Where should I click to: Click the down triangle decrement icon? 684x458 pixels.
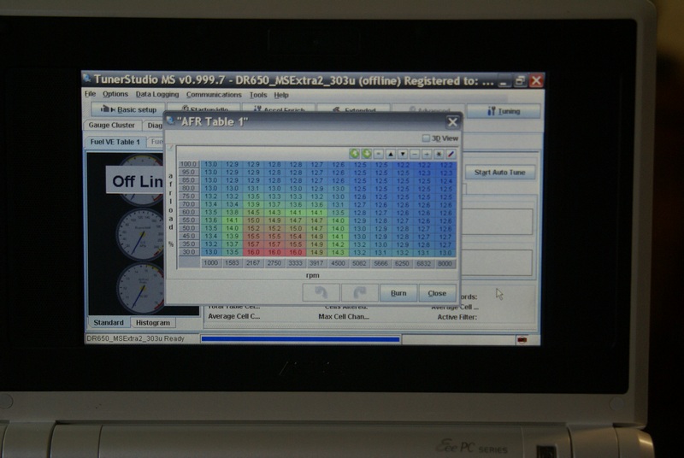(x=403, y=154)
